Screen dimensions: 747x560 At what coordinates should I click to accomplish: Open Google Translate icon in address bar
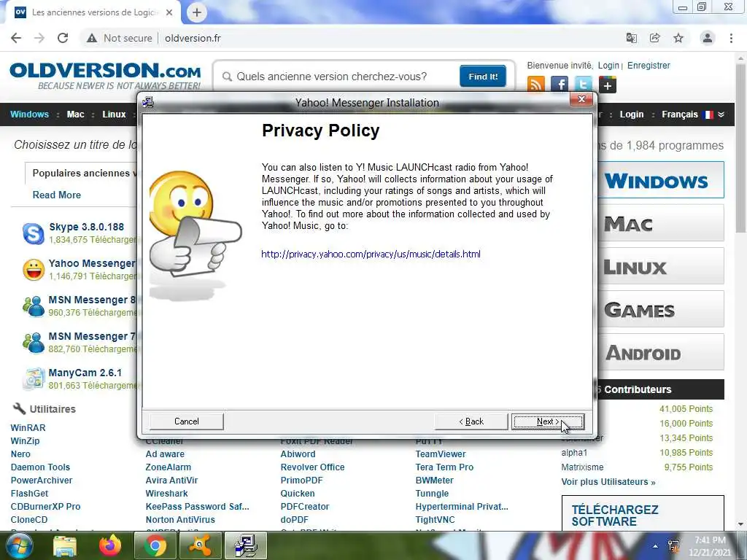point(632,38)
